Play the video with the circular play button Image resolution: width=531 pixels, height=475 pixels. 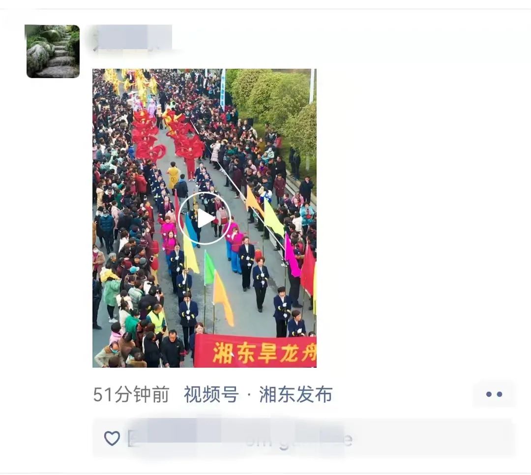[204, 218]
